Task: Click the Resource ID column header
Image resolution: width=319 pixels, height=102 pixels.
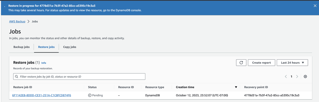Action: click(x=126, y=87)
